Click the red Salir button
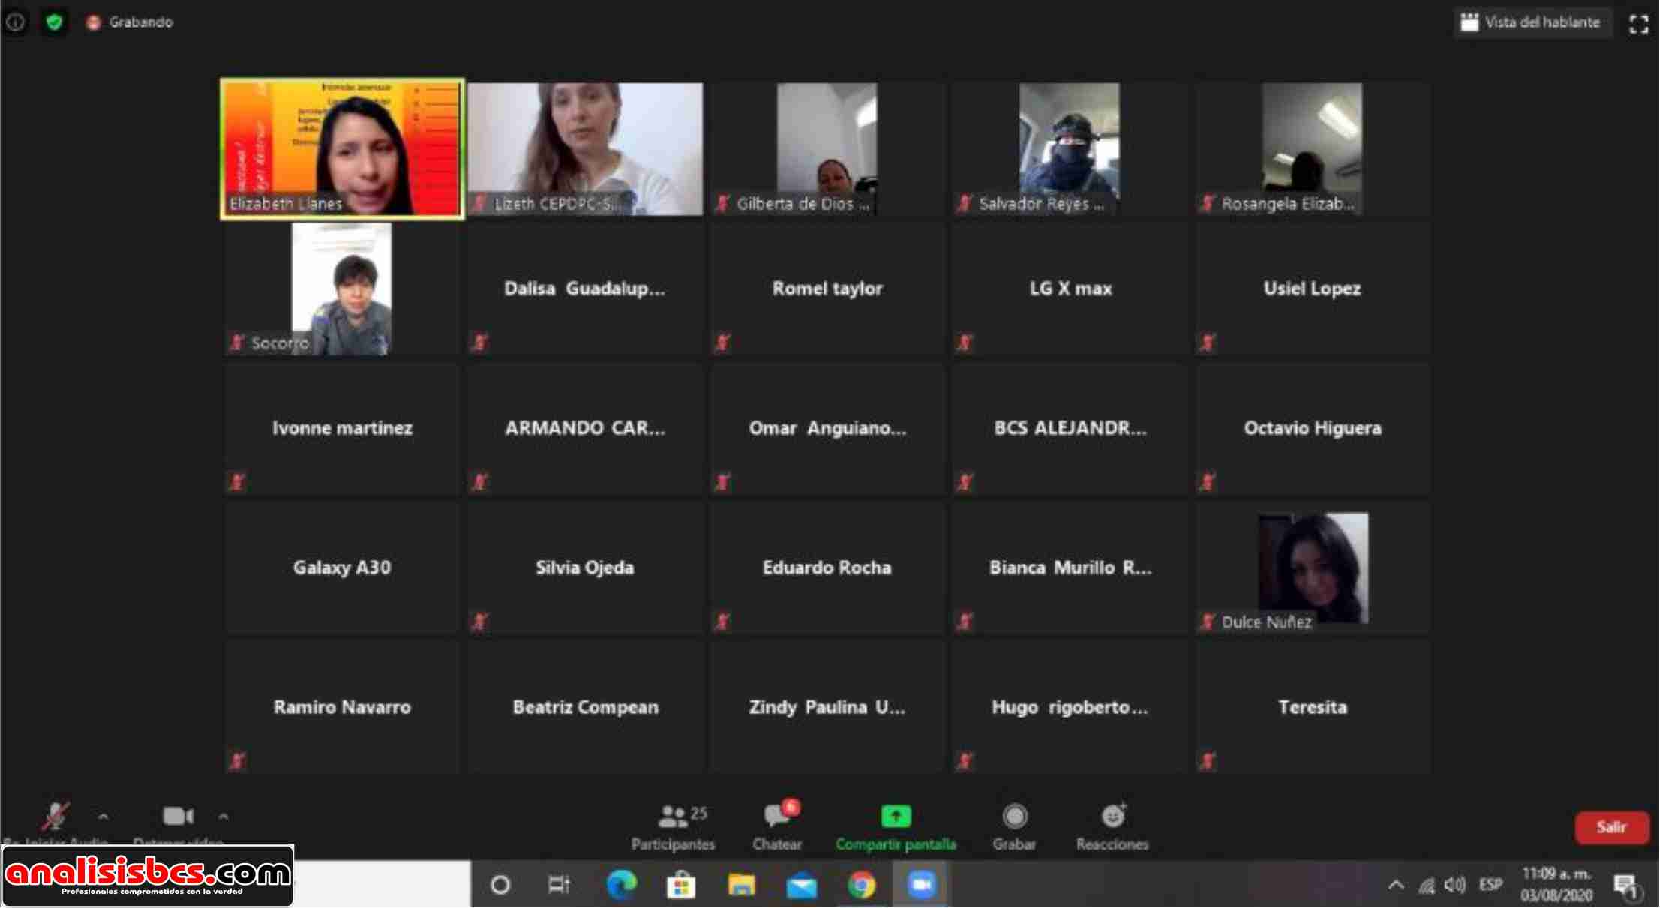 point(1611,827)
